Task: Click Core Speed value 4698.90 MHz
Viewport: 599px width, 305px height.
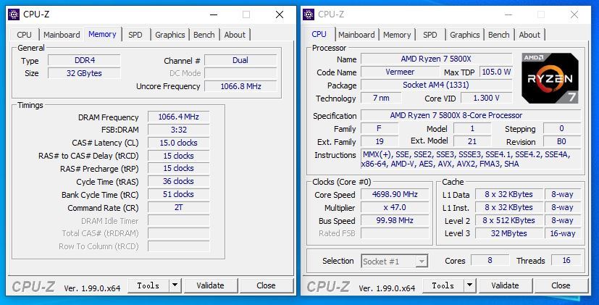Action: (x=395, y=195)
